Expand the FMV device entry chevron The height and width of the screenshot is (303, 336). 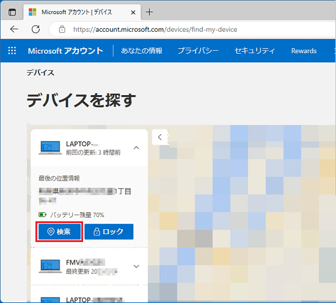click(x=136, y=266)
